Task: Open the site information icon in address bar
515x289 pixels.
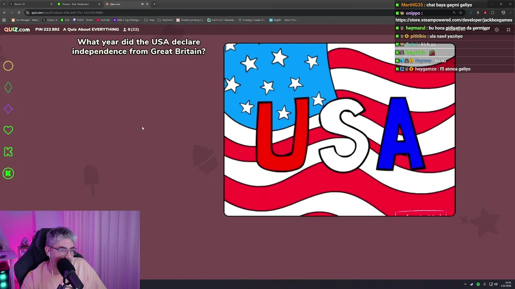Action: click(x=27, y=12)
